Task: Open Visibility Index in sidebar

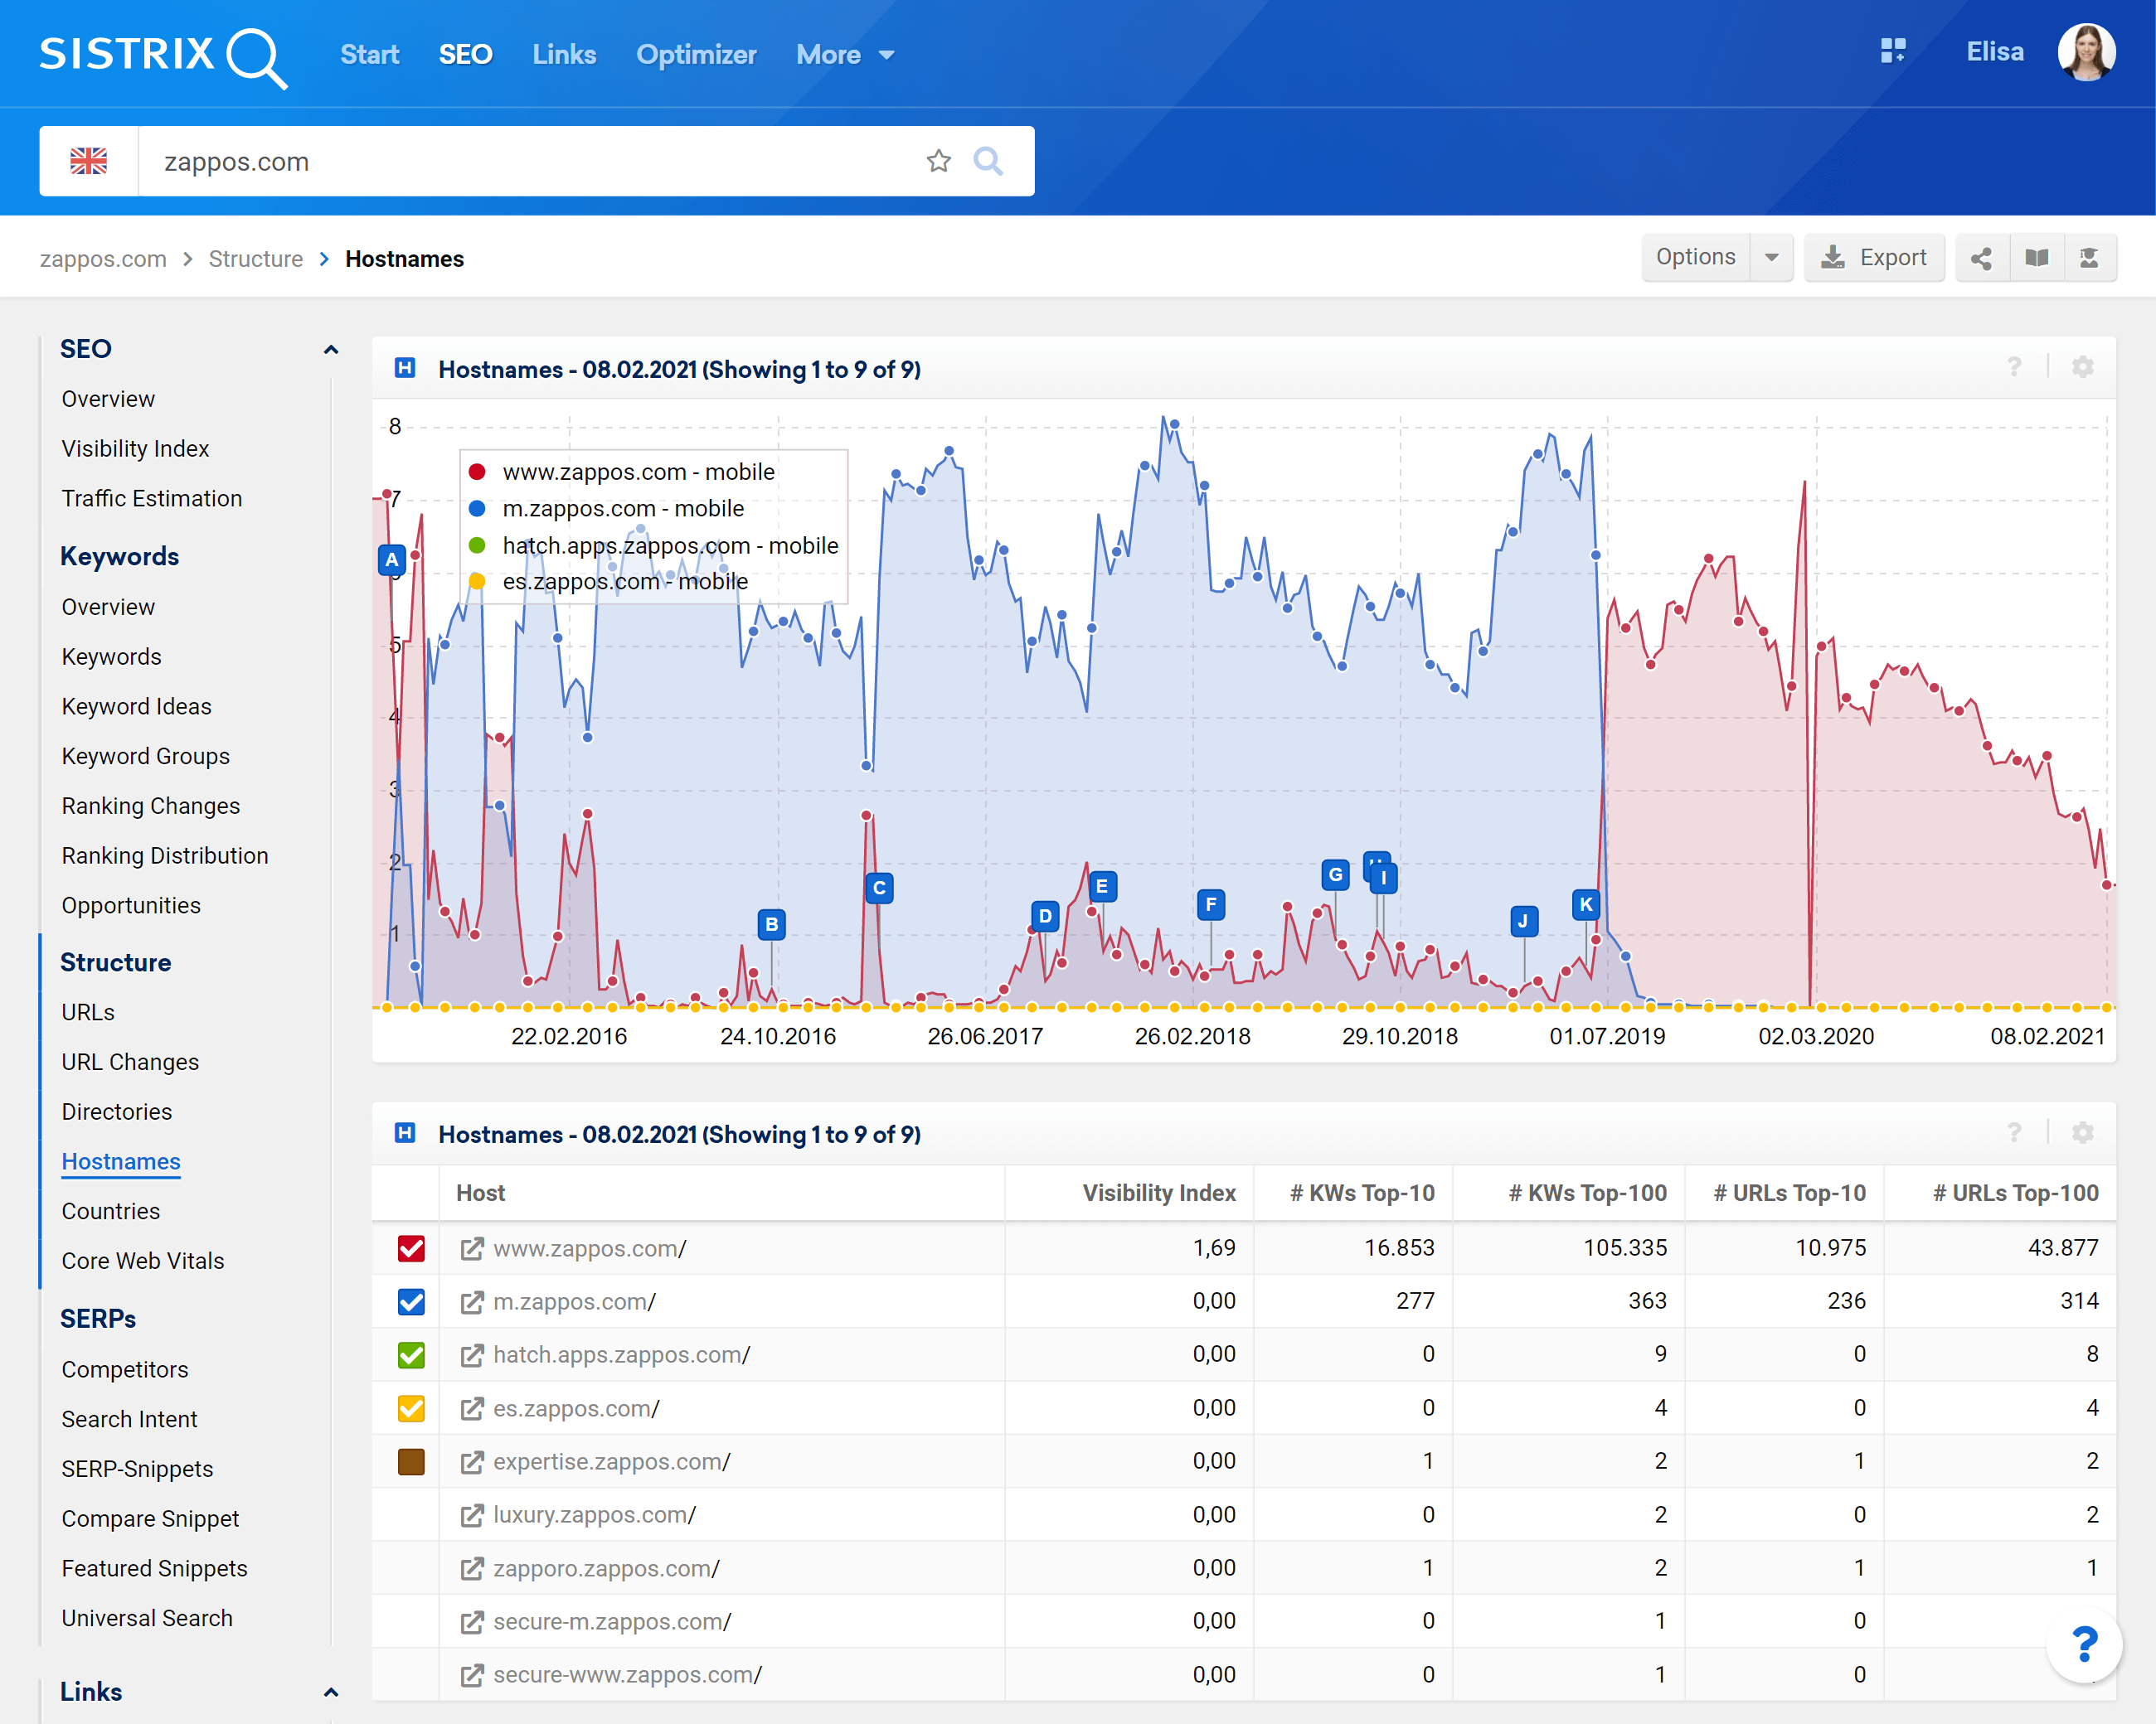Action: coord(135,448)
